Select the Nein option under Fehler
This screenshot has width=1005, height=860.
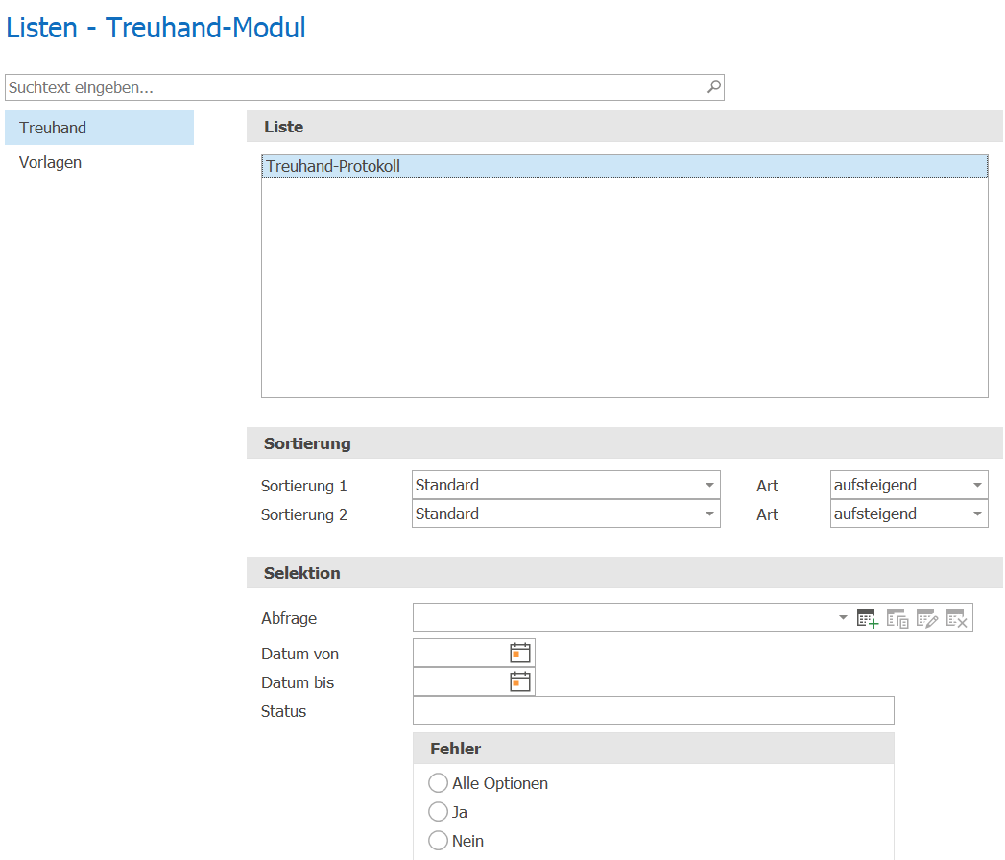point(438,840)
